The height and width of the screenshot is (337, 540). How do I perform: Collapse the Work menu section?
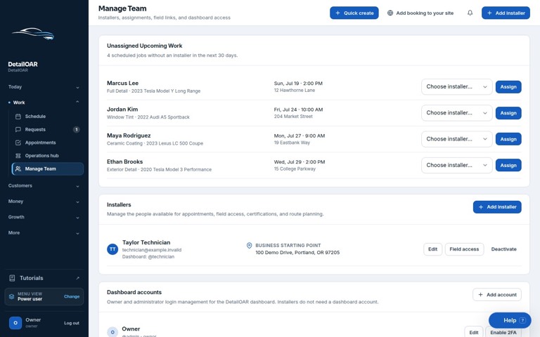pos(44,103)
